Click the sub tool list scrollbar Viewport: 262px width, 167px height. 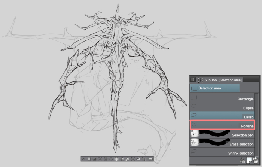tap(256, 124)
